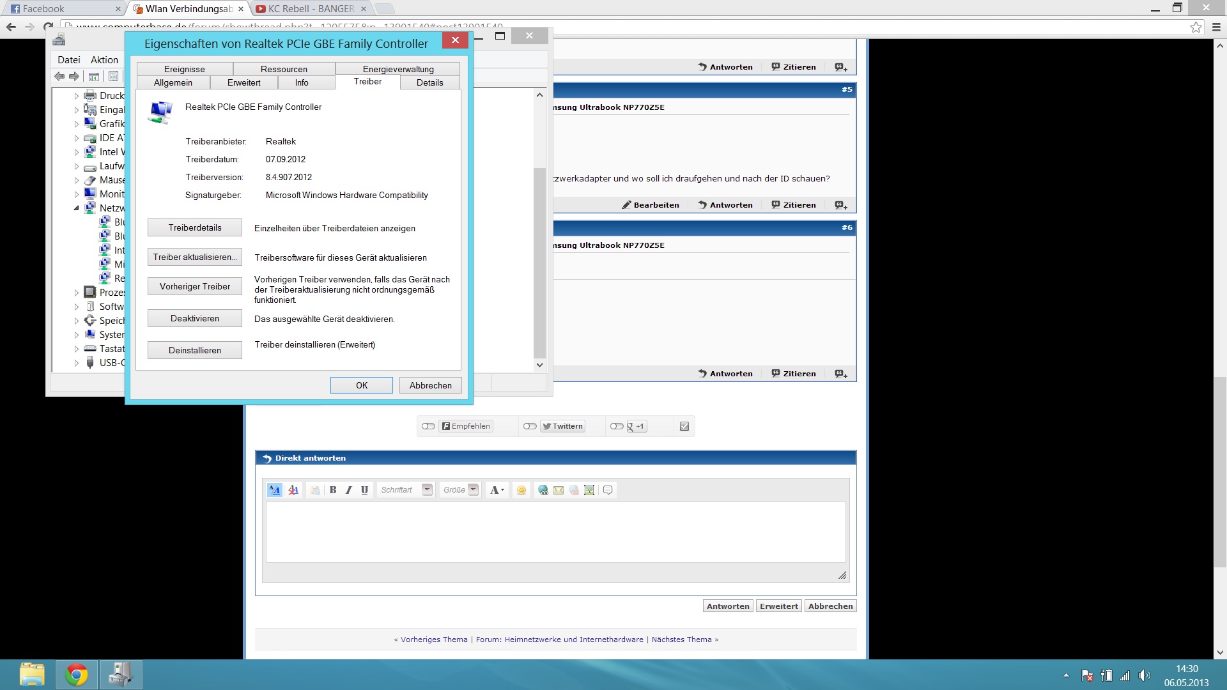
Task: Enable the Google +1 toggle switch
Action: pyautogui.click(x=617, y=426)
